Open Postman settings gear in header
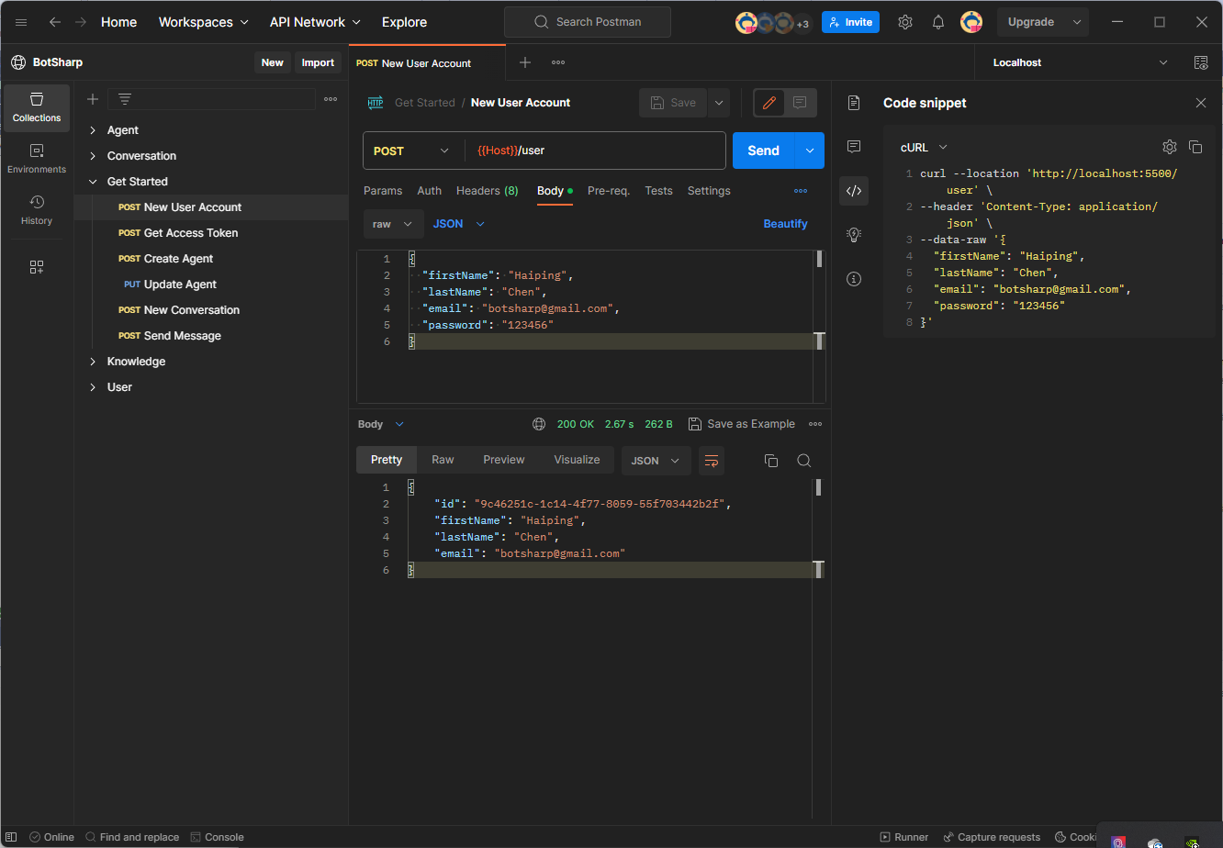 coord(905,22)
